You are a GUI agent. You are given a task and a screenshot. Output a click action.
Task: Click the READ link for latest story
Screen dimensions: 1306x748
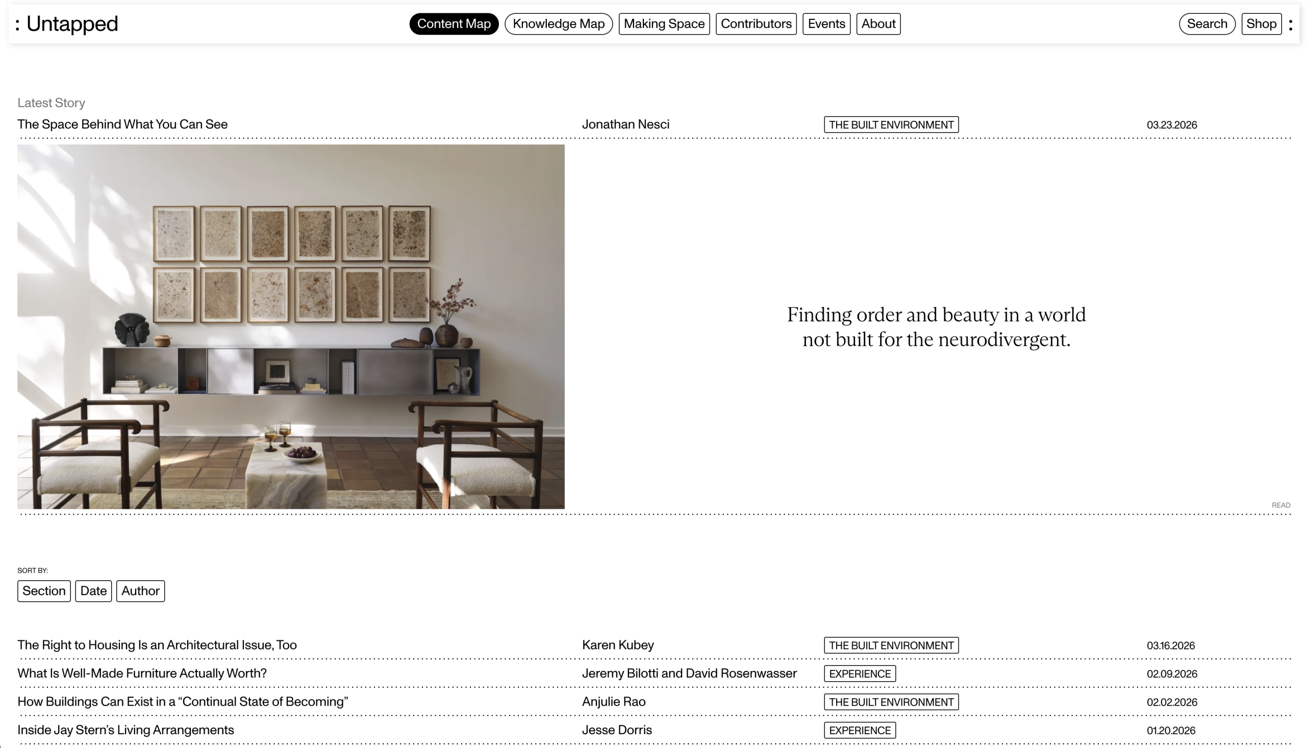pos(1280,505)
